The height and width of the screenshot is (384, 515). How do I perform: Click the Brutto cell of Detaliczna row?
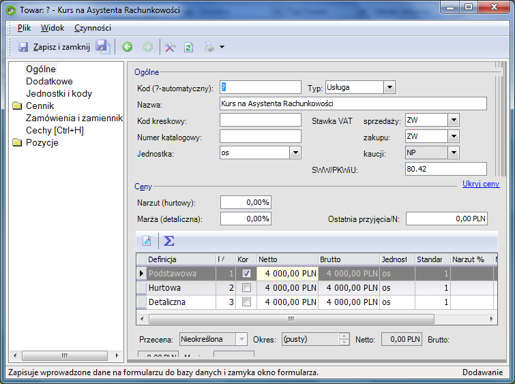[x=349, y=302]
